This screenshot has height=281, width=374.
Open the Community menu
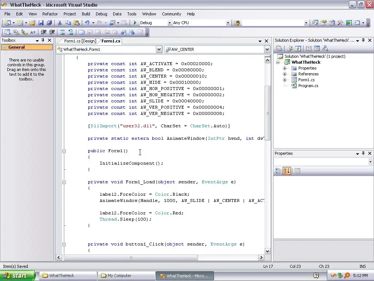pos(172,14)
